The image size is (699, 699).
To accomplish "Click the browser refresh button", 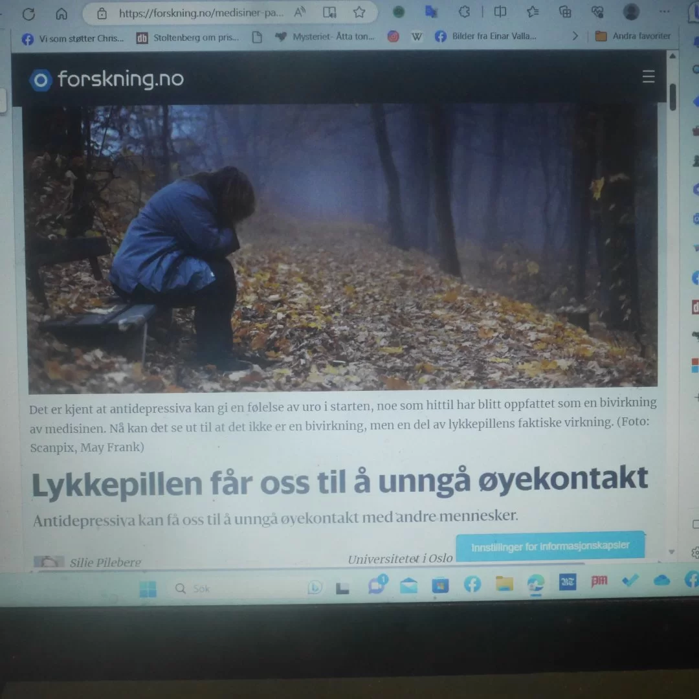I will click(28, 14).
